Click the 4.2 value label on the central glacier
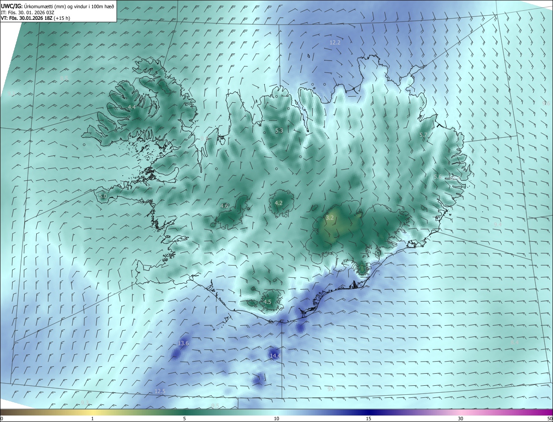The height and width of the screenshot is (422, 553). [x=279, y=203]
